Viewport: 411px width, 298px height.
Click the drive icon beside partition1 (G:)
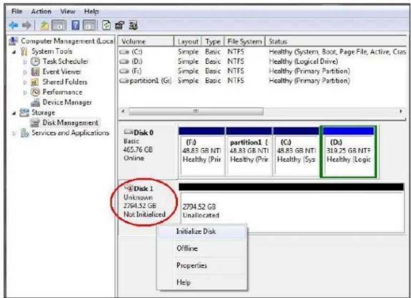[124, 81]
